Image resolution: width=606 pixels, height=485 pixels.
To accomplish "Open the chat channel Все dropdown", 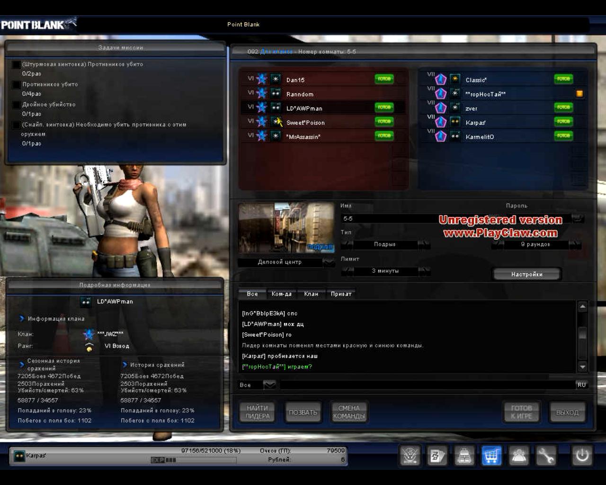I will tap(269, 385).
